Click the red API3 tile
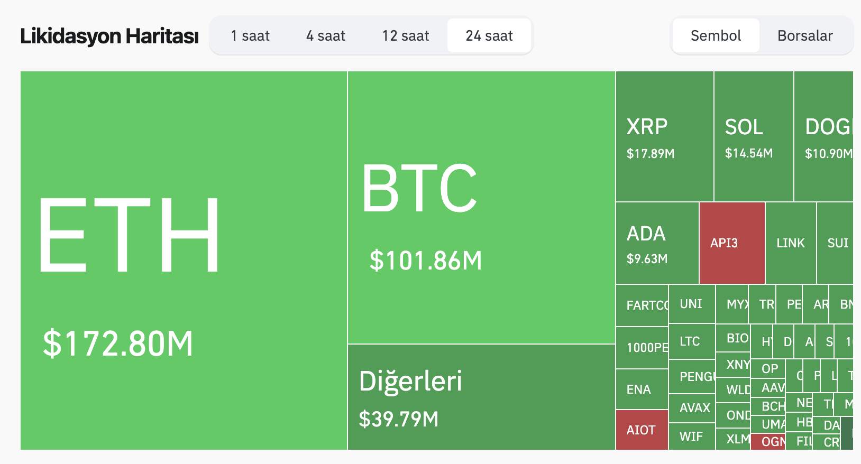The image size is (861, 464). (732, 243)
